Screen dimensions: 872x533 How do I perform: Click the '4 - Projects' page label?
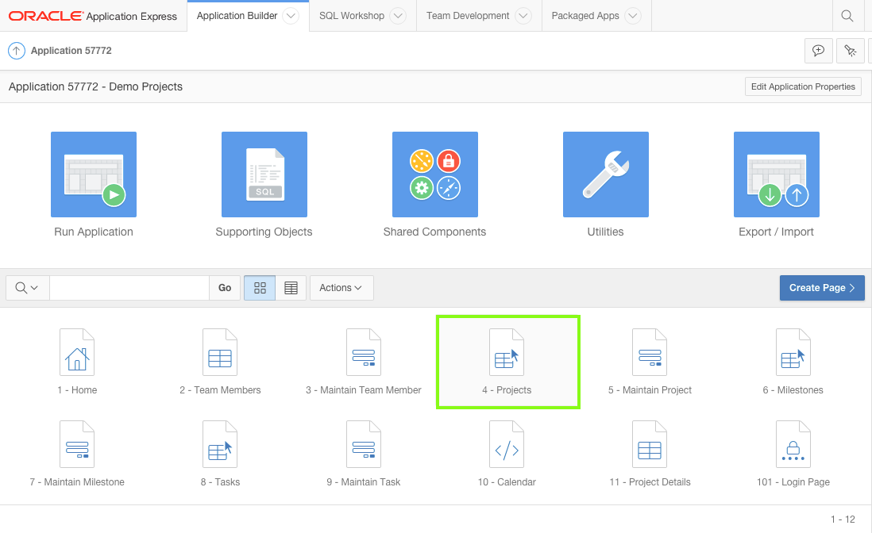(x=507, y=390)
